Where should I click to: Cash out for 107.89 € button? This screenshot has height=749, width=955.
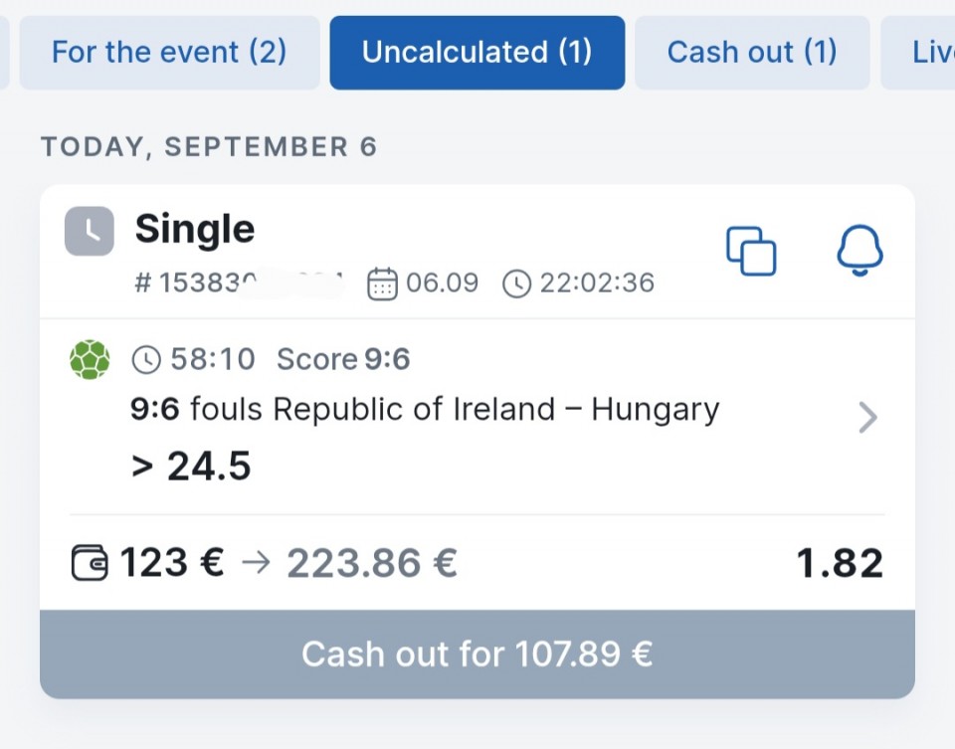click(477, 654)
